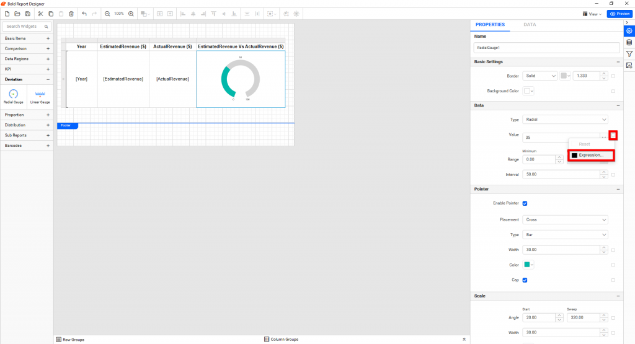The image size is (635, 344).
Task: Open the Border color swatch picker
Action: (x=566, y=76)
